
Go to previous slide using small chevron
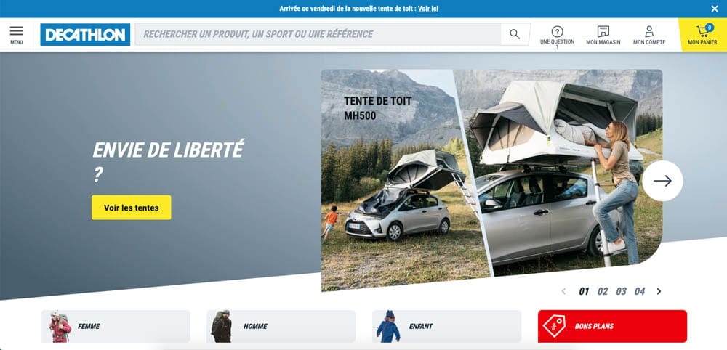click(563, 291)
